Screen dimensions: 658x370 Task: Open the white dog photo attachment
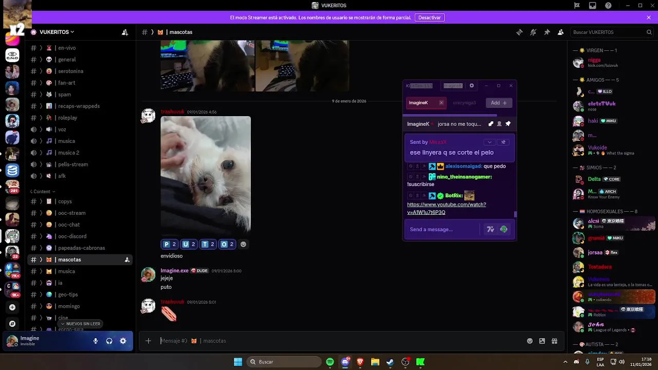(206, 175)
